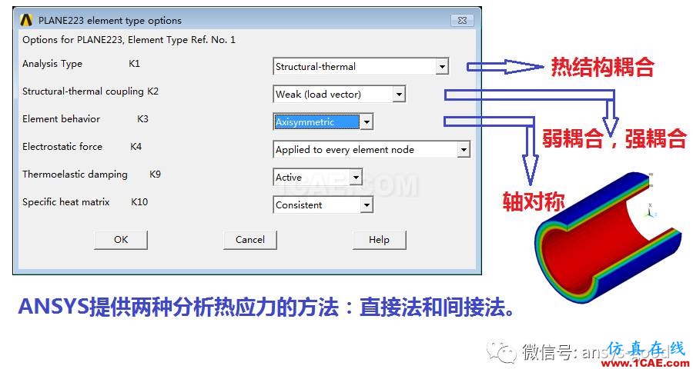Click the Cancel button
The height and width of the screenshot is (369, 693).
click(249, 240)
